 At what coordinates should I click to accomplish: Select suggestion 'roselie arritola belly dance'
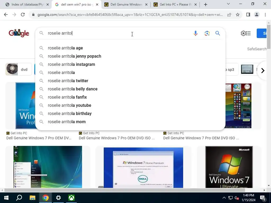130,89
